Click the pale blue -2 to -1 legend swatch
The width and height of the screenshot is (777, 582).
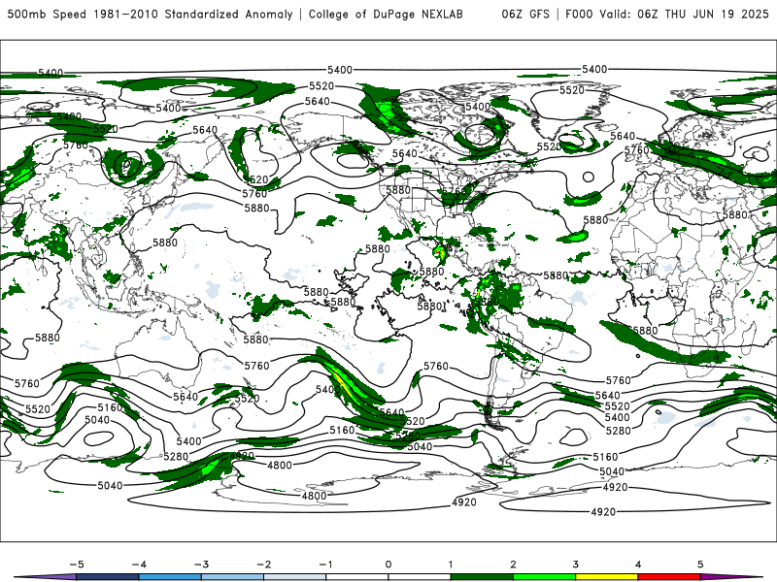[x=295, y=577]
